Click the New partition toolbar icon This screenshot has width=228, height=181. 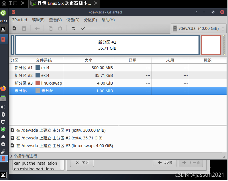tap(14, 28)
